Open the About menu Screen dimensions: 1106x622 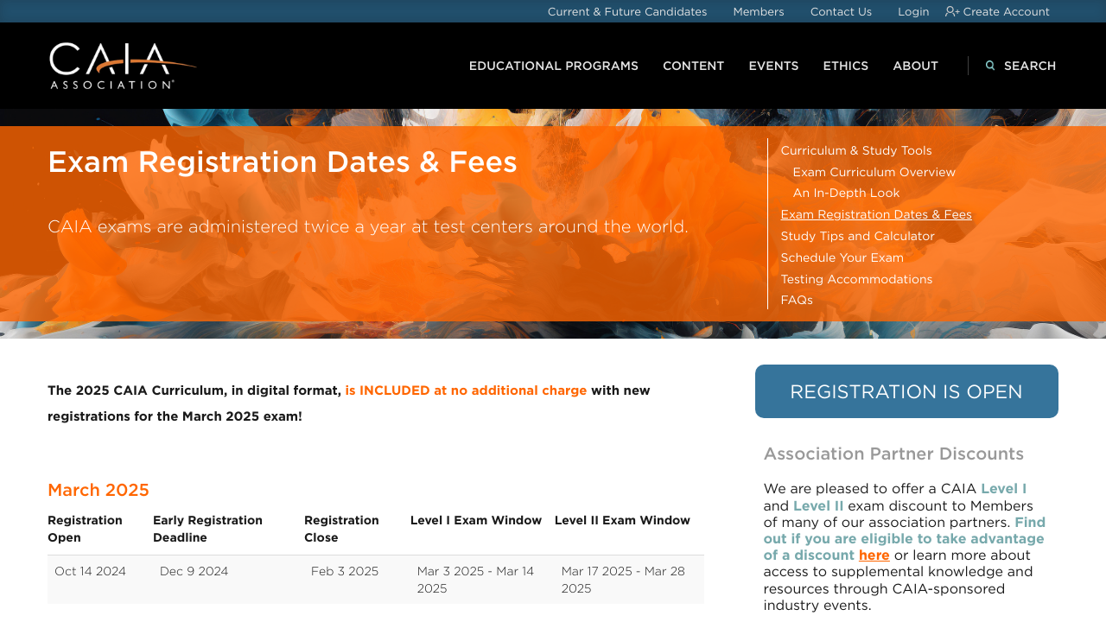916,66
